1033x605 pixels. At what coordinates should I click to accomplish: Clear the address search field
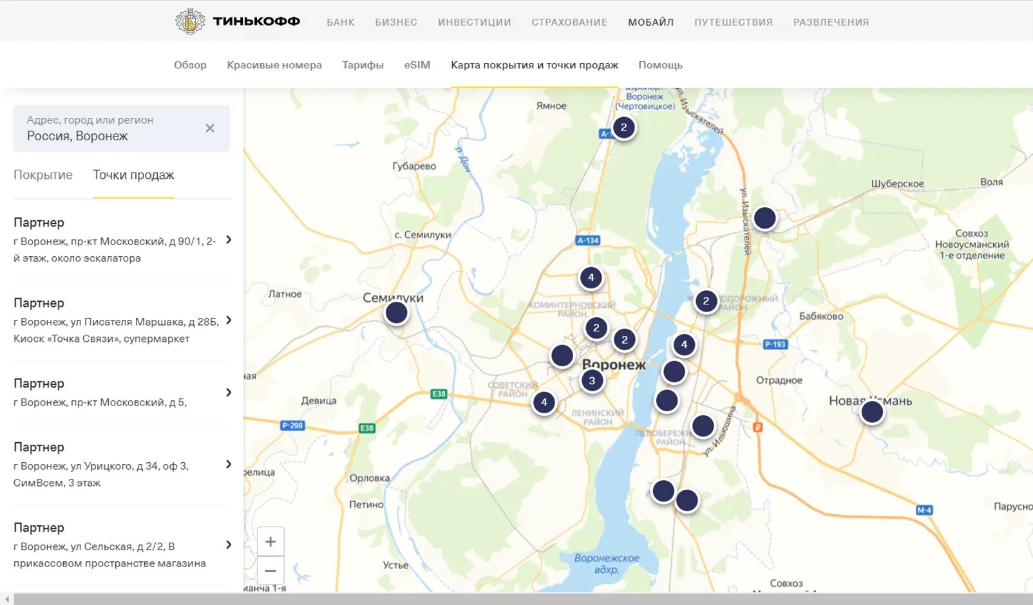tap(210, 128)
